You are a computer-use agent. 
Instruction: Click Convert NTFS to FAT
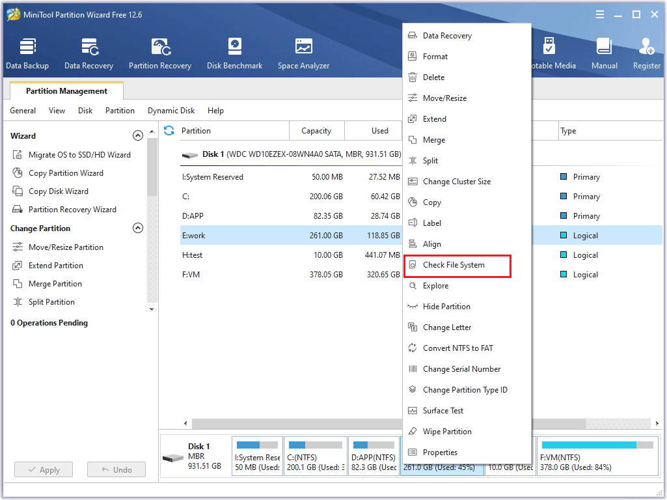point(457,348)
